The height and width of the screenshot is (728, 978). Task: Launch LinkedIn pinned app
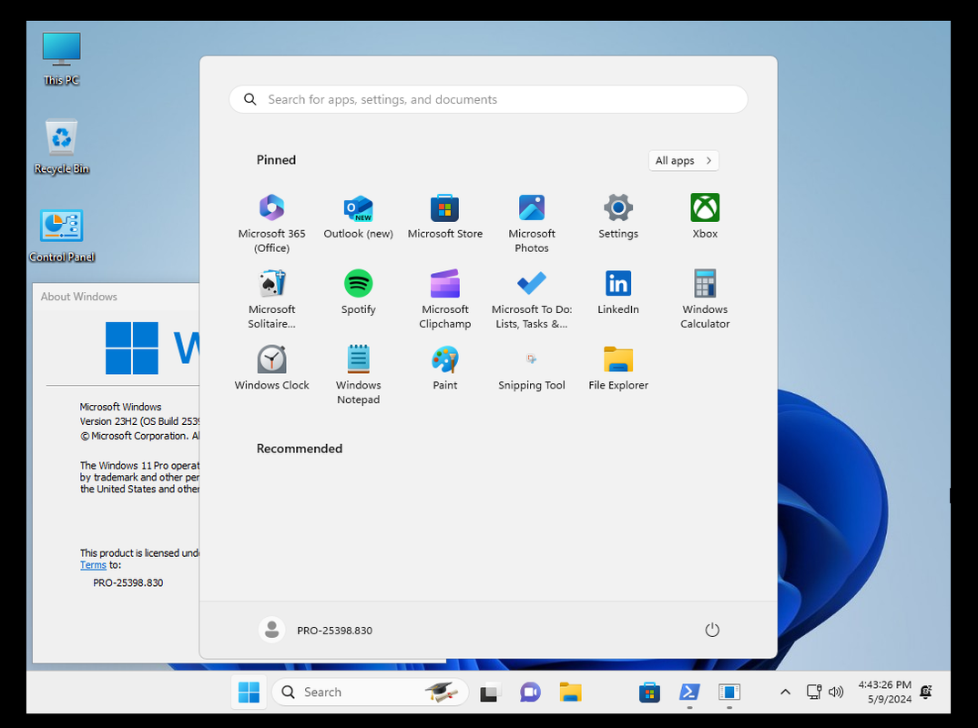[618, 292]
